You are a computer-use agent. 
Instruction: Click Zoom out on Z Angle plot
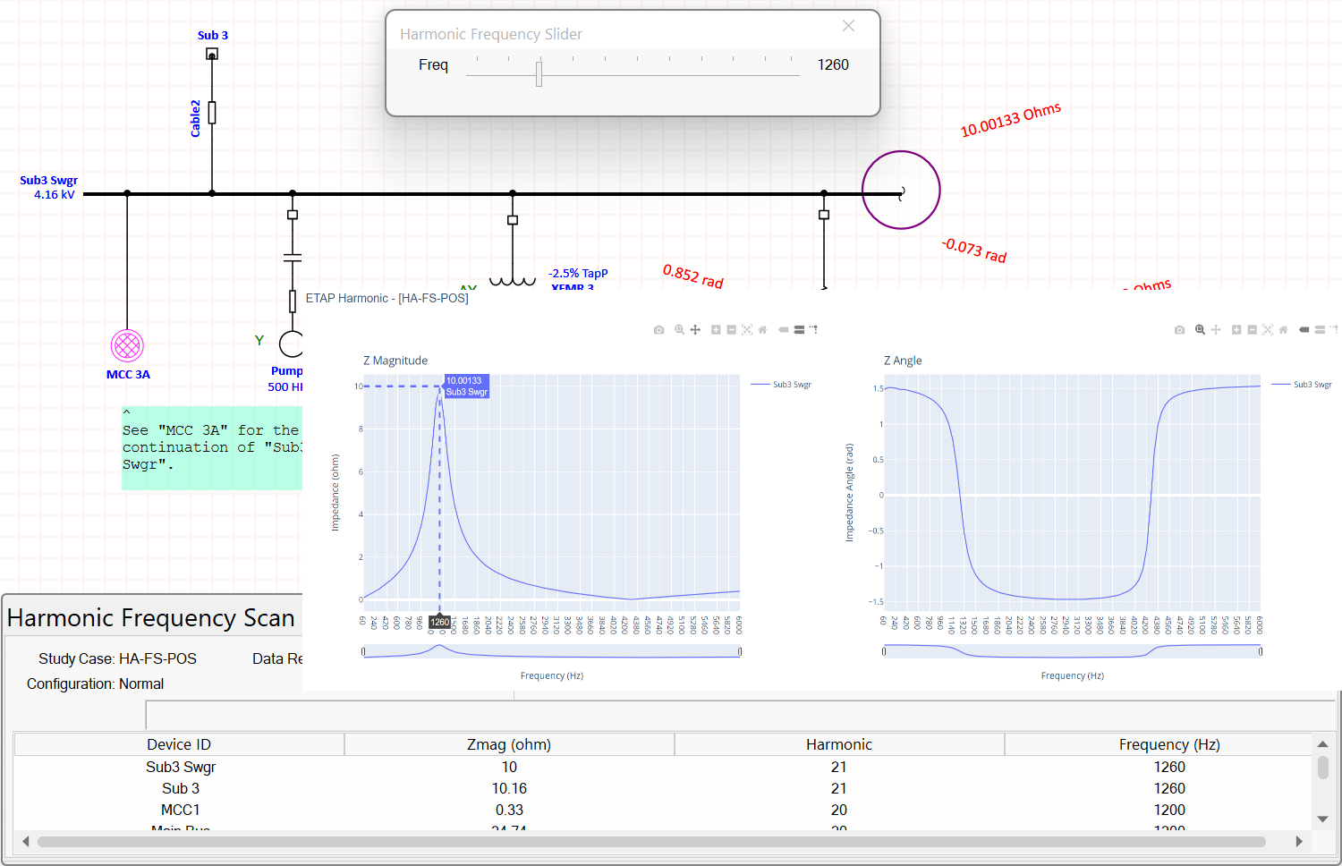click(x=1252, y=330)
